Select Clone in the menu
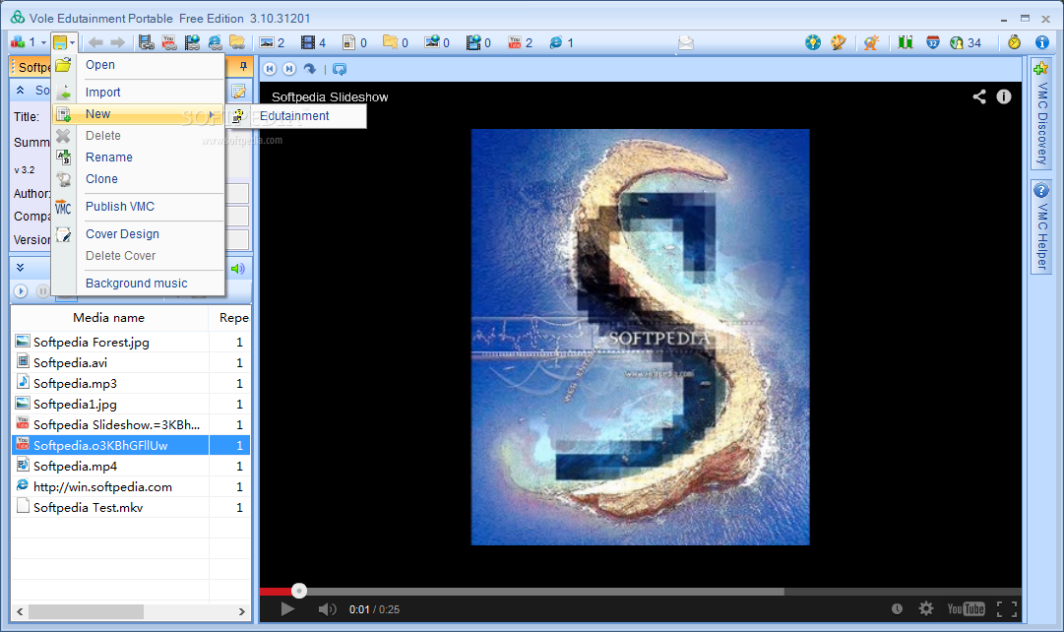Image resolution: width=1064 pixels, height=632 pixels. [x=101, y=179]
